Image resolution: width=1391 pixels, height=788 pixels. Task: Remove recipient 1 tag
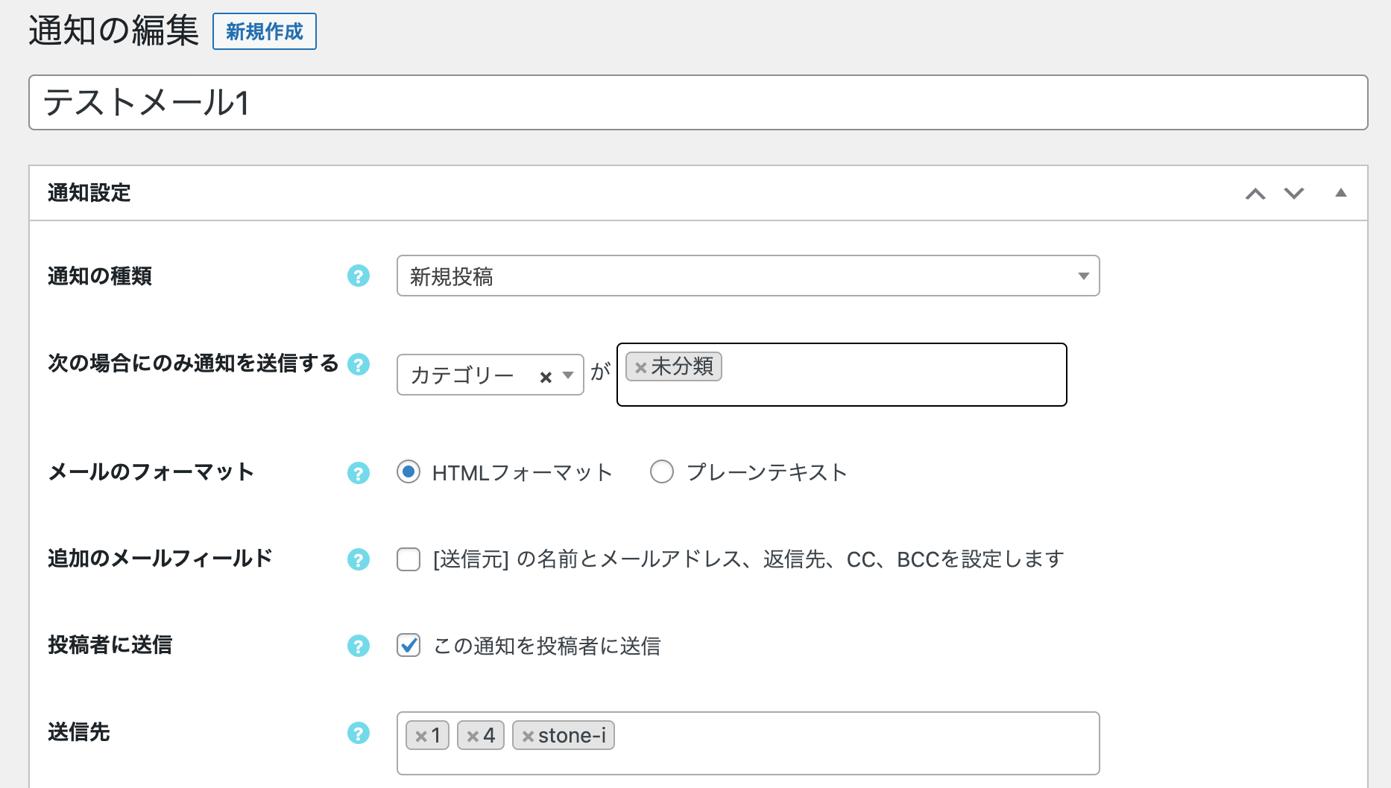421,737
